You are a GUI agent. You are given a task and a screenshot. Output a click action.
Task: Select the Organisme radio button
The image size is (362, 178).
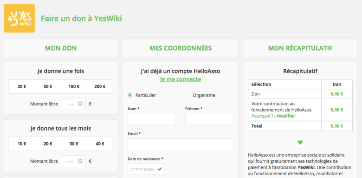187,95
